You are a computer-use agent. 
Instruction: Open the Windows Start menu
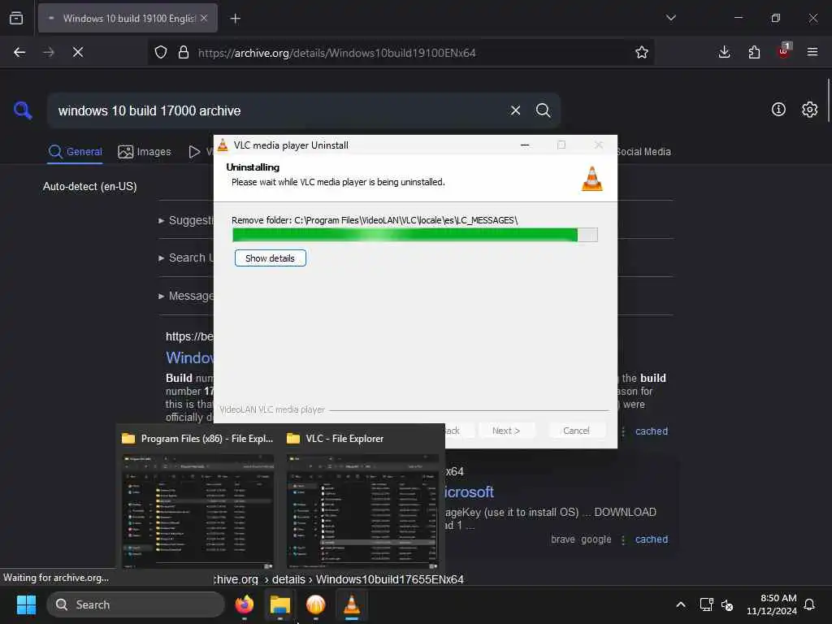tap(26, 604)
